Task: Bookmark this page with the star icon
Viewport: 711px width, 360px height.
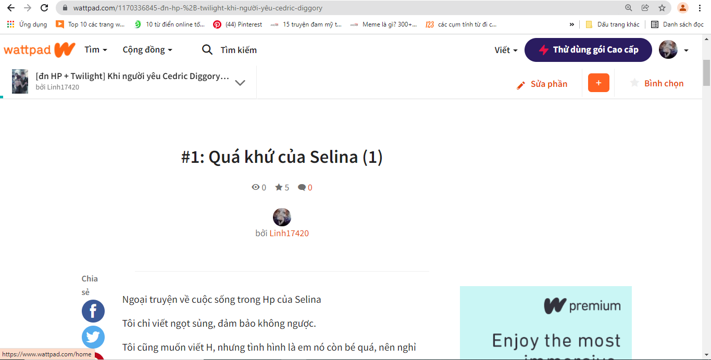Action: coord(662,8)
